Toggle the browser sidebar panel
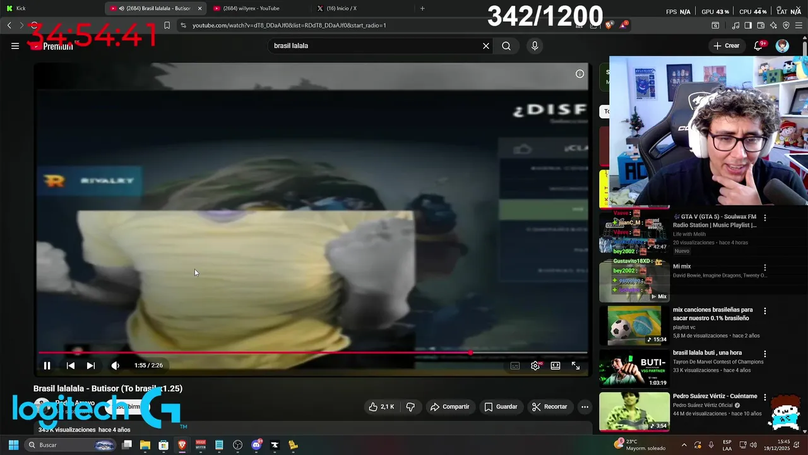 point(748,25)
